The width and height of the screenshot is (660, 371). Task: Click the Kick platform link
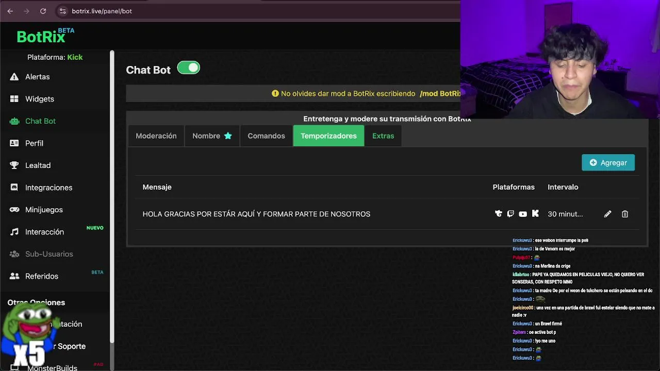tap(75, 57)
